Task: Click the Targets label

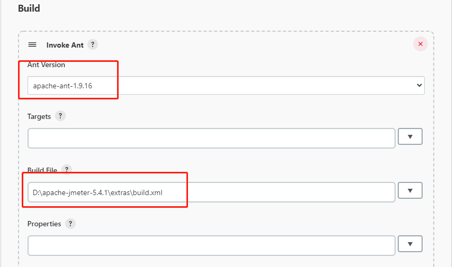Action: point(39,116)
